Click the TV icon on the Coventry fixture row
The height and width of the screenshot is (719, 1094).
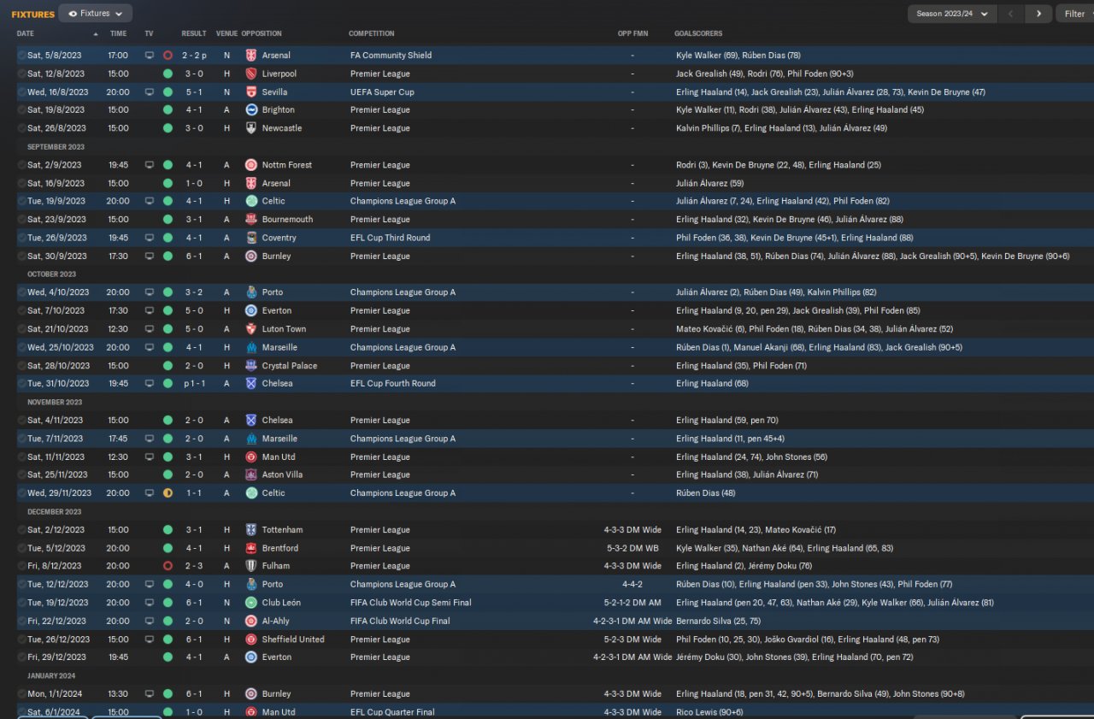point(150,238)
